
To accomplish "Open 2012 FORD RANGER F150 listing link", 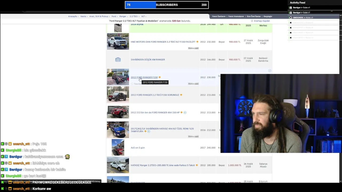I will (144, 77).
